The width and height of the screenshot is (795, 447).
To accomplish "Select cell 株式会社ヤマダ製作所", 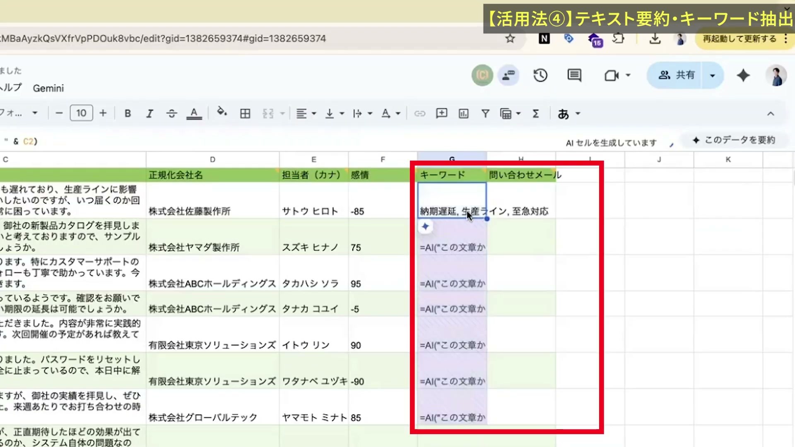I will point(212,236).
